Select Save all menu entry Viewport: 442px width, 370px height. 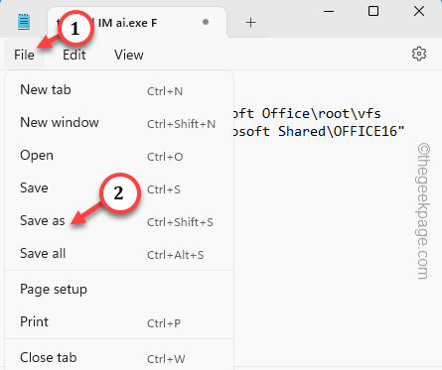[x=119, y=254]
